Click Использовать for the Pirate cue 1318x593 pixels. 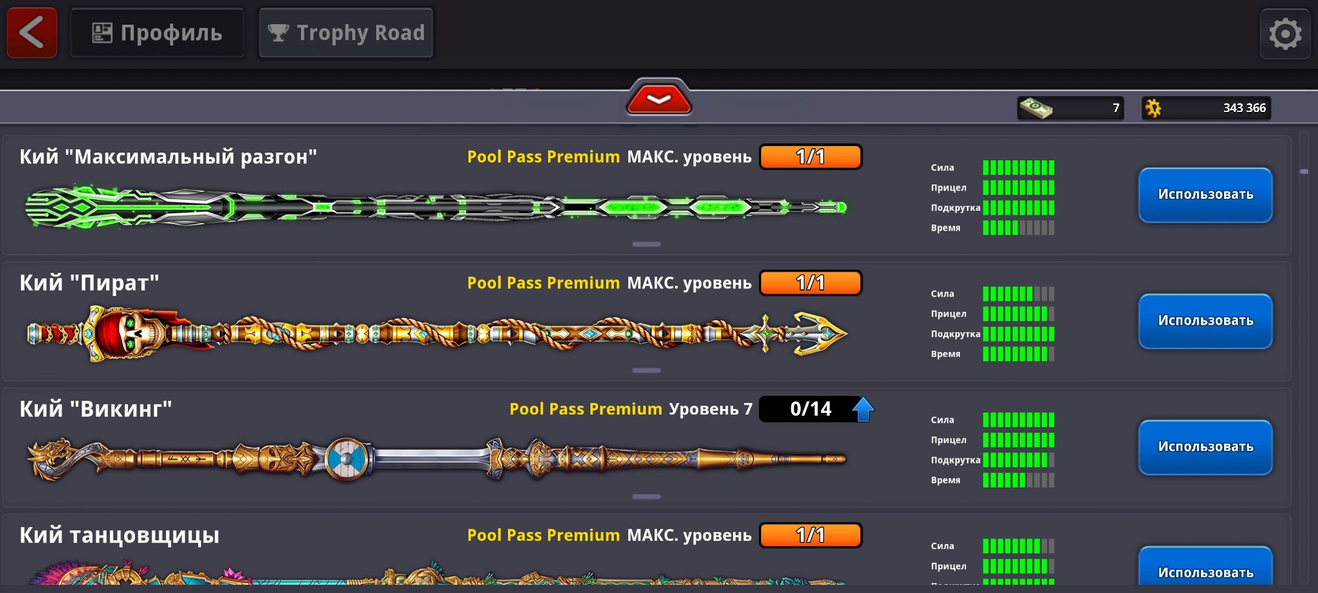tap(1205, 321)
